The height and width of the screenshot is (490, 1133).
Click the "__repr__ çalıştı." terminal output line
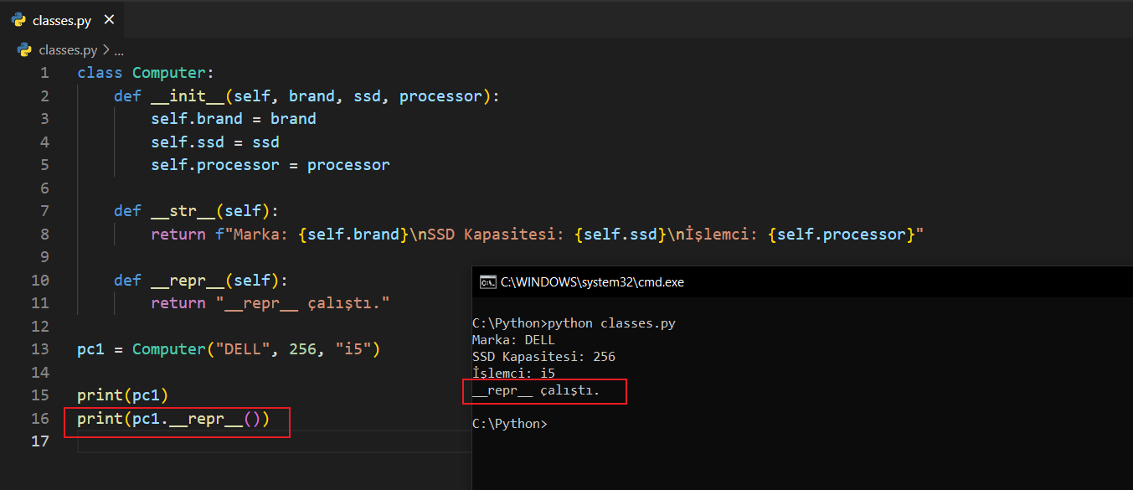point(536,390)
